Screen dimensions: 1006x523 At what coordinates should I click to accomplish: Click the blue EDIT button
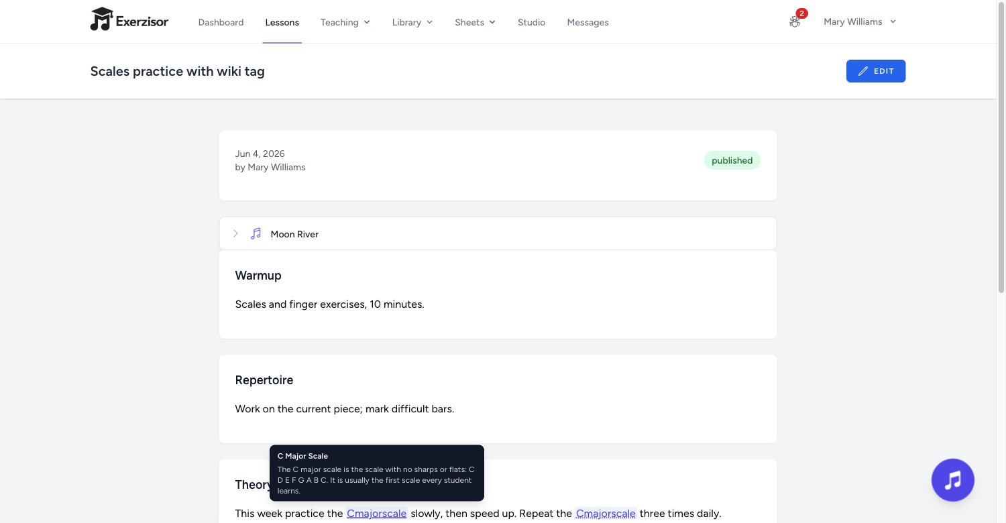click(x=876, y=71)
